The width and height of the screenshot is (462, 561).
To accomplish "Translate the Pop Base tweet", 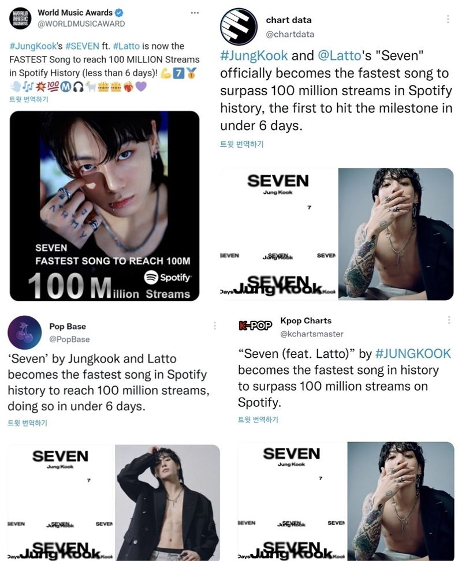I will pyautogui.click(x=27, y=423).
